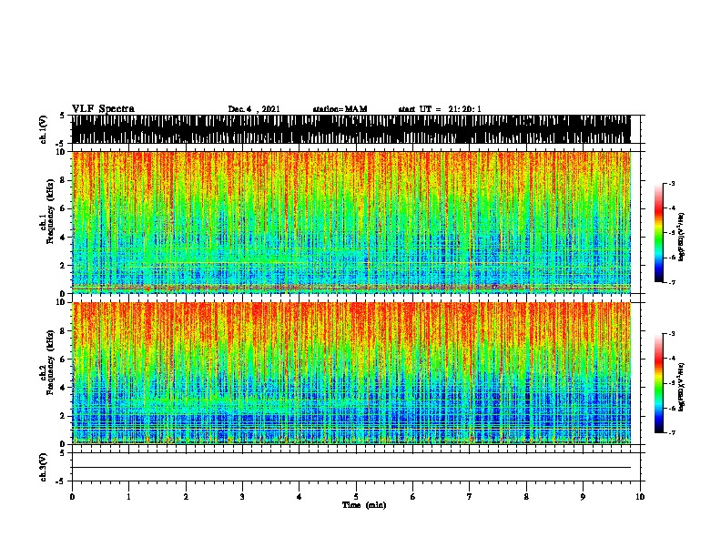
Task: Click the ch.1 spectrogram color scale bar
Action: coord(659,233)
